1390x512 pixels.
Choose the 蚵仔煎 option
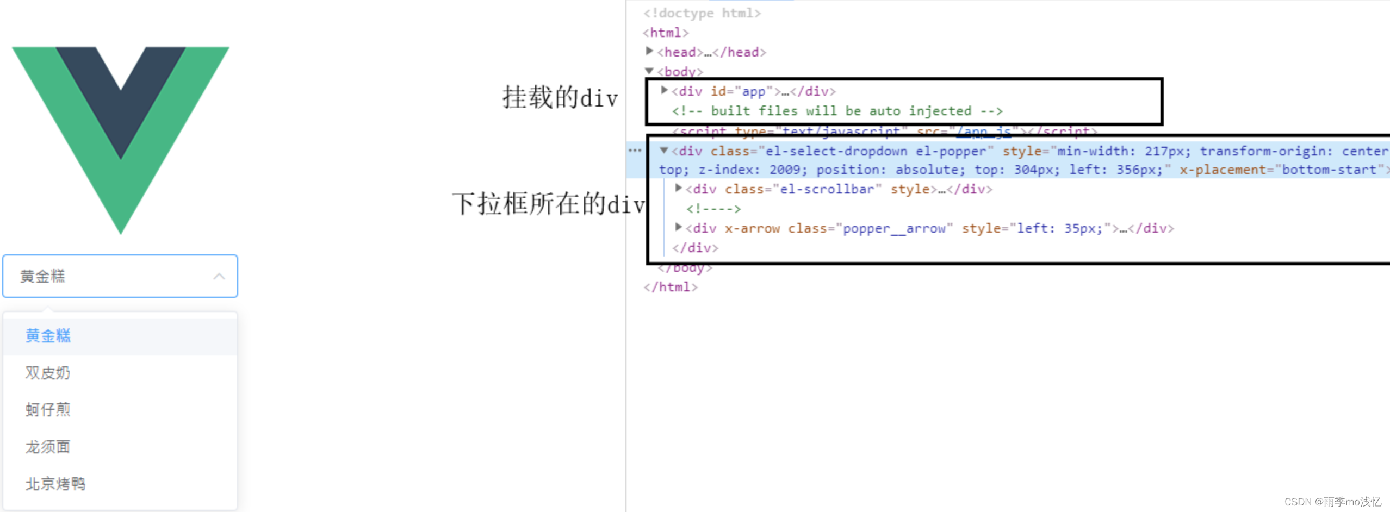coord(120,410)
